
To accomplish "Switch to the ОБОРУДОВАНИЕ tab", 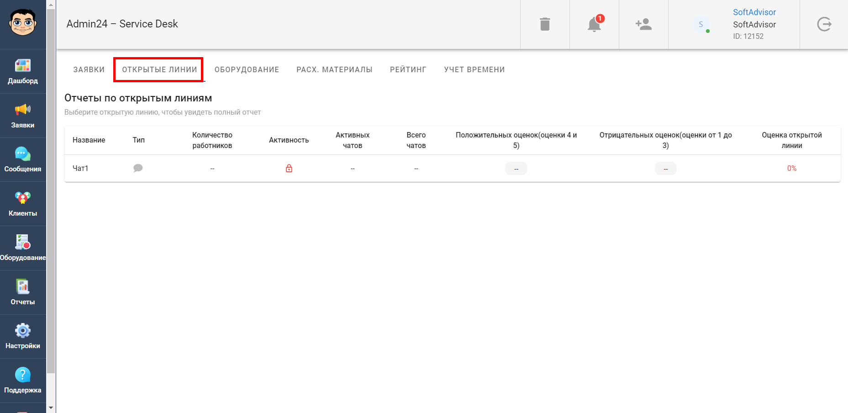I will [247, 69].
